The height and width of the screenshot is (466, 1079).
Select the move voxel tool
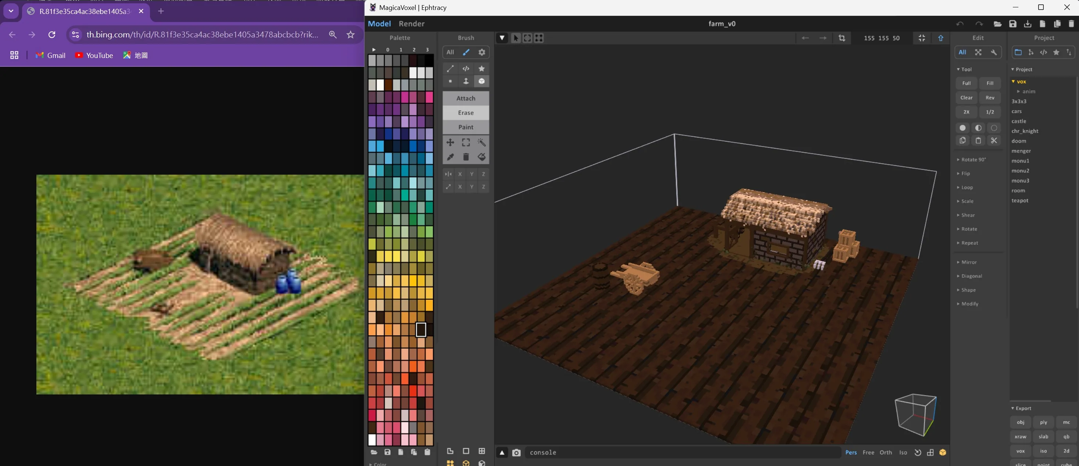click(x=450, y=142)
